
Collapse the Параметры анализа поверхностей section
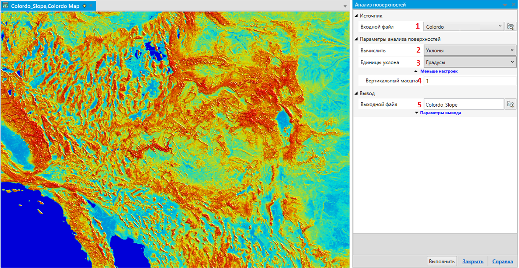pyautogui.click(x=356, y=39)
